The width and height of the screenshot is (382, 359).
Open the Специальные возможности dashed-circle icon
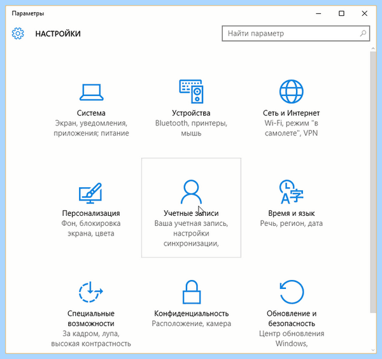click(x=91, y=292)
